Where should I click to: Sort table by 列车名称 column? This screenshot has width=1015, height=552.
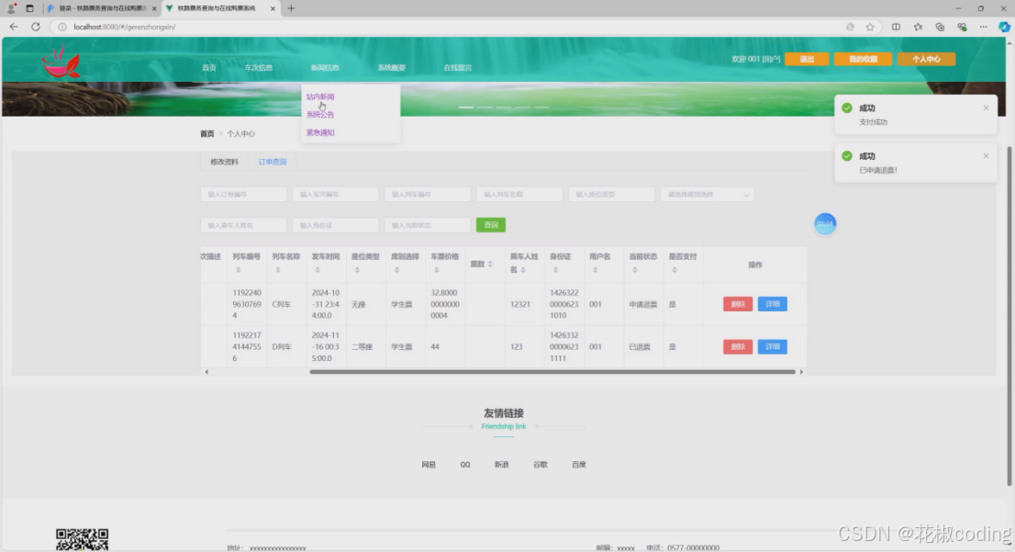click(x=278, y=270)
